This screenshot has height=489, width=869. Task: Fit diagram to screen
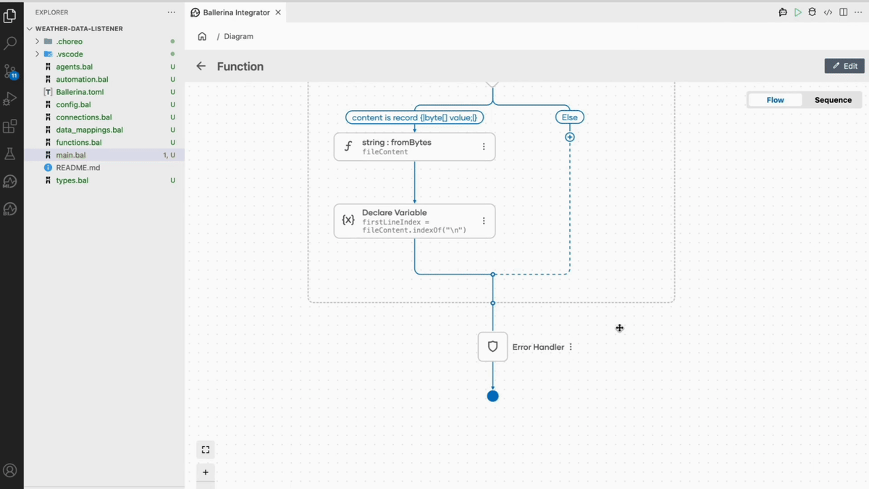206,450
